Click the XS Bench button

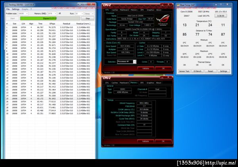click(197, 71)
